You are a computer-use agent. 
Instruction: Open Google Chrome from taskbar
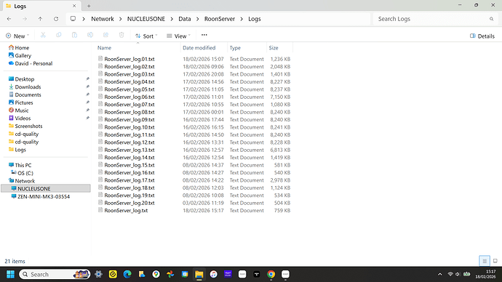pos(271,274)
